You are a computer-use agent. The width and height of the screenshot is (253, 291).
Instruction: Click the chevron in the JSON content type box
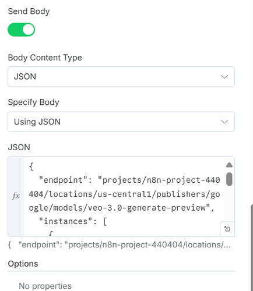224,77
